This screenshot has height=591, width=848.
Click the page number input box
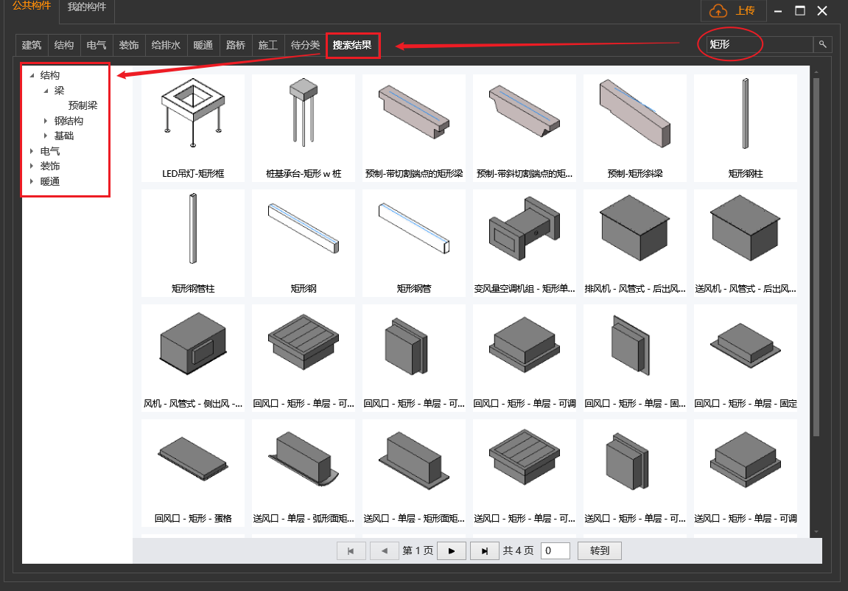tap(555, 551)
